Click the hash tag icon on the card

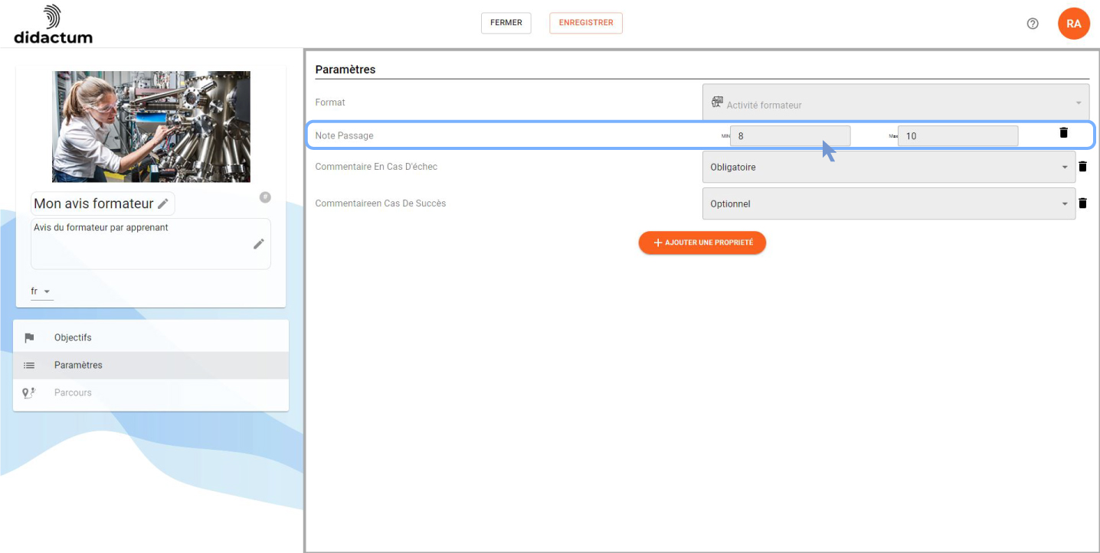click(x=265, y=197)
